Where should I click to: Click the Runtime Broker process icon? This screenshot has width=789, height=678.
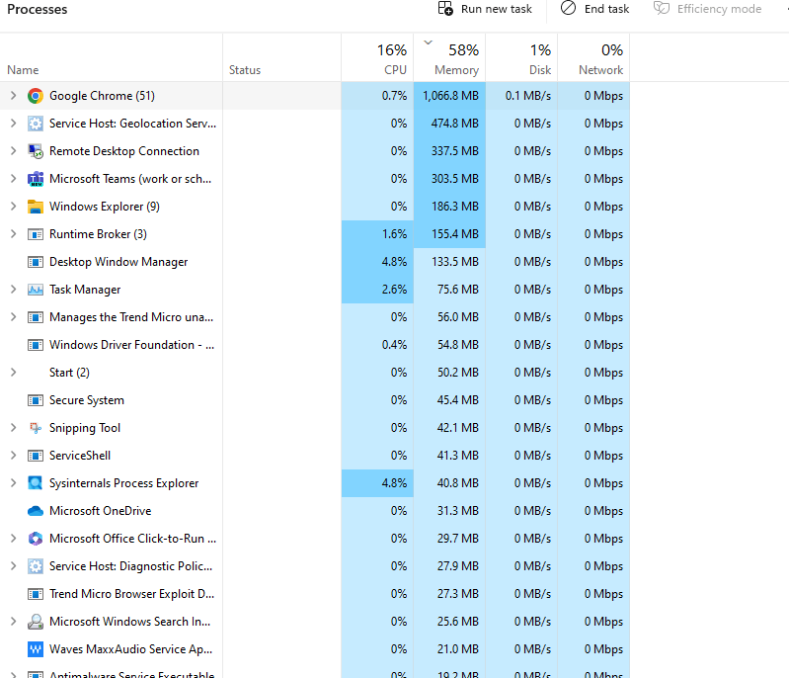click(x=36, y=234)
